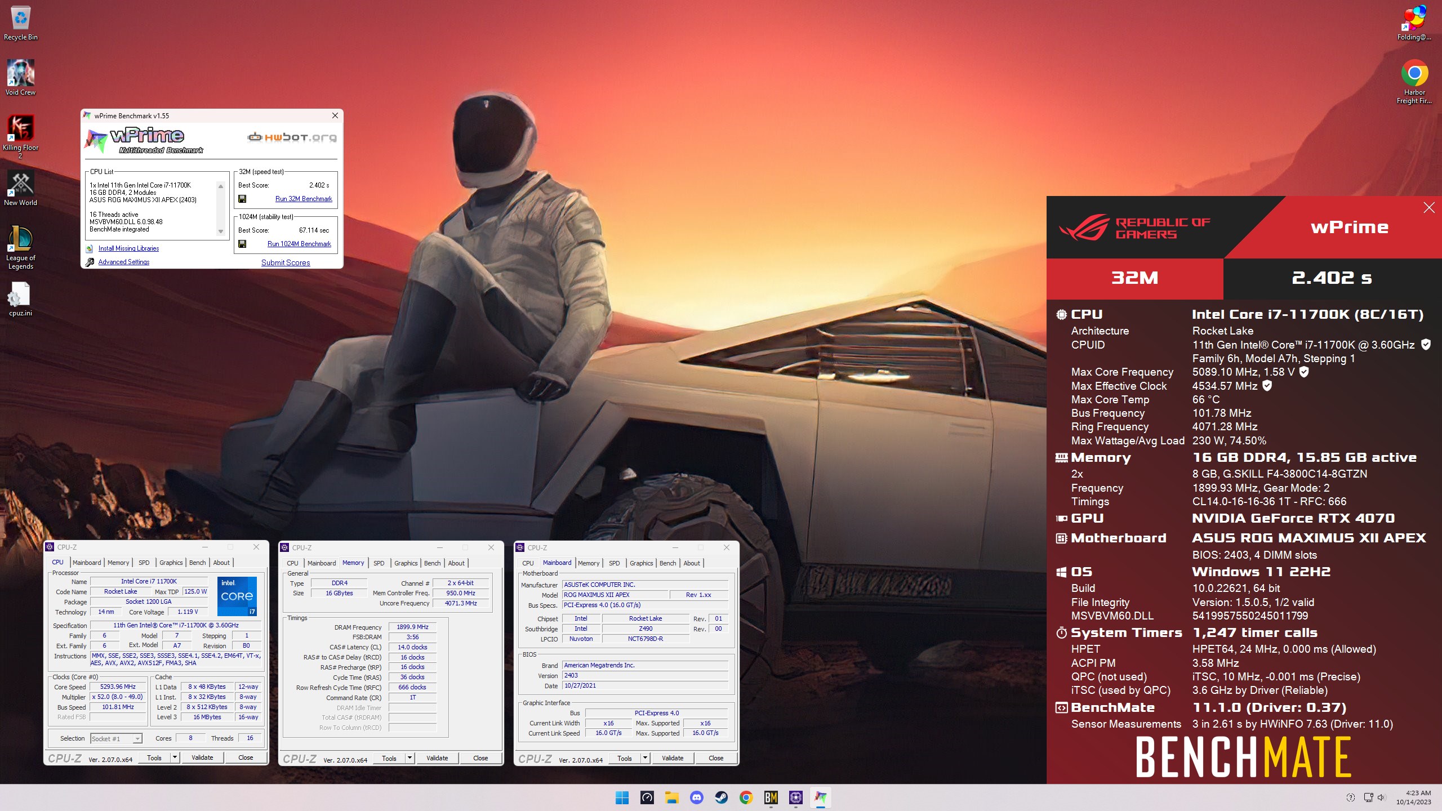
Task: Open the Folding@home desktop shortcut
Action: (x=1414, y=24)
